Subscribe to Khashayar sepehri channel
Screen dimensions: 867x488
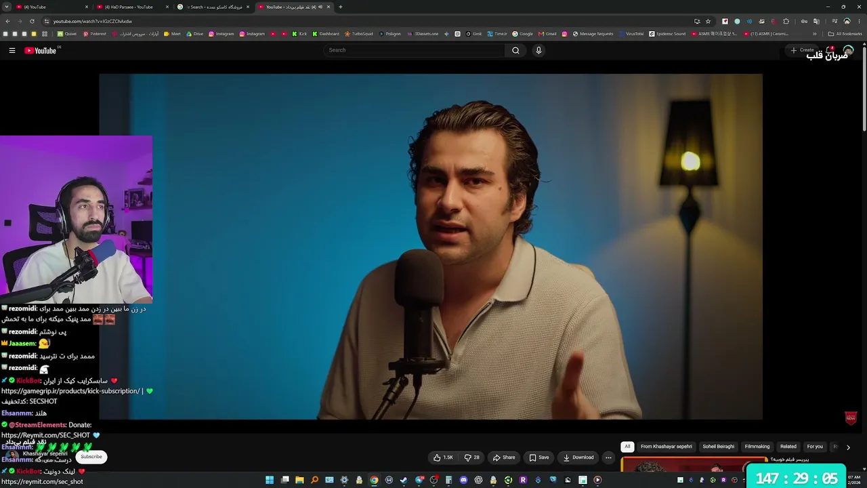coord(91,457)
